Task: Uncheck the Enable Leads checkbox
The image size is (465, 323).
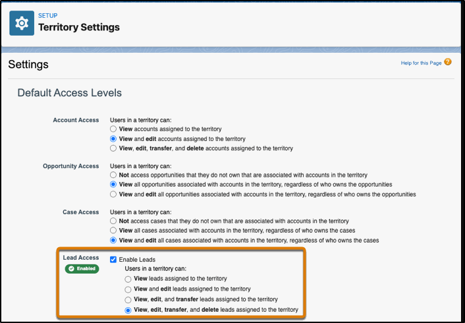Action: (113, 260)
